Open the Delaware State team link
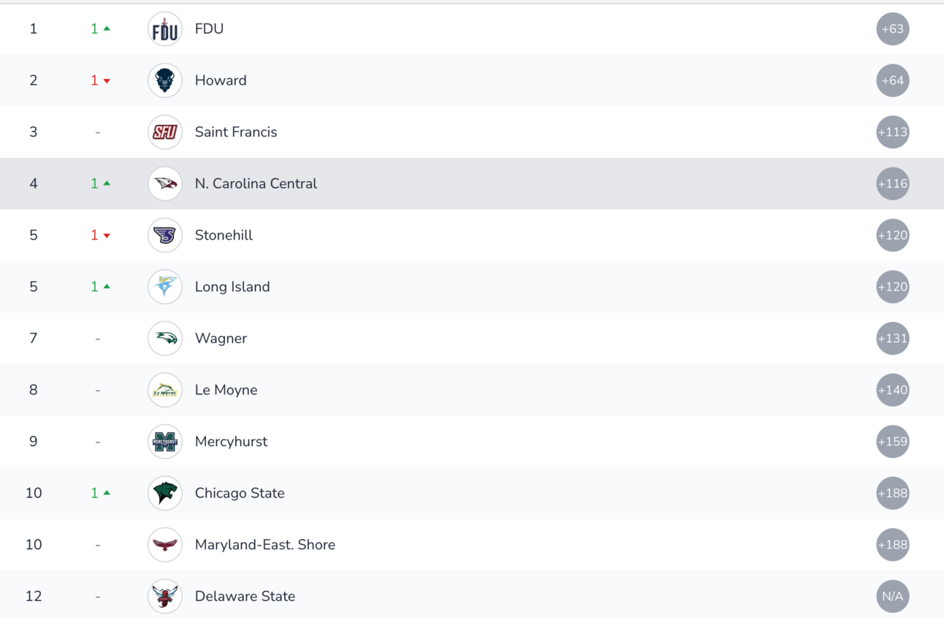Image resolution: width=944 pixels, height=618 pixels. (x=245, y=596)
